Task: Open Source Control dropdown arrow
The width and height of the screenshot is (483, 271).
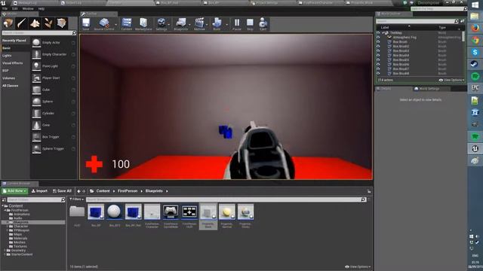Action: click(x=116, y=25)
